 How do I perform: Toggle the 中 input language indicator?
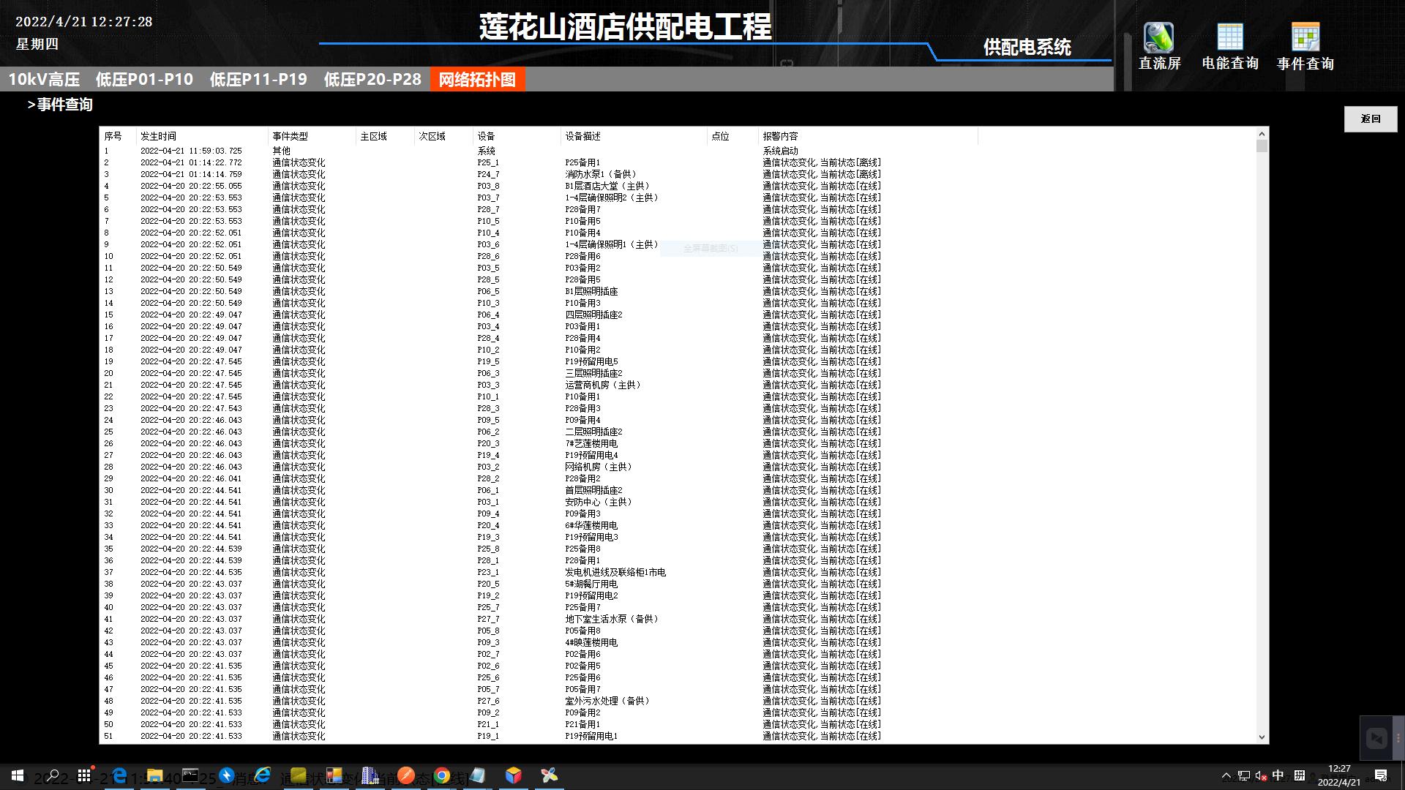[1278, 775]
